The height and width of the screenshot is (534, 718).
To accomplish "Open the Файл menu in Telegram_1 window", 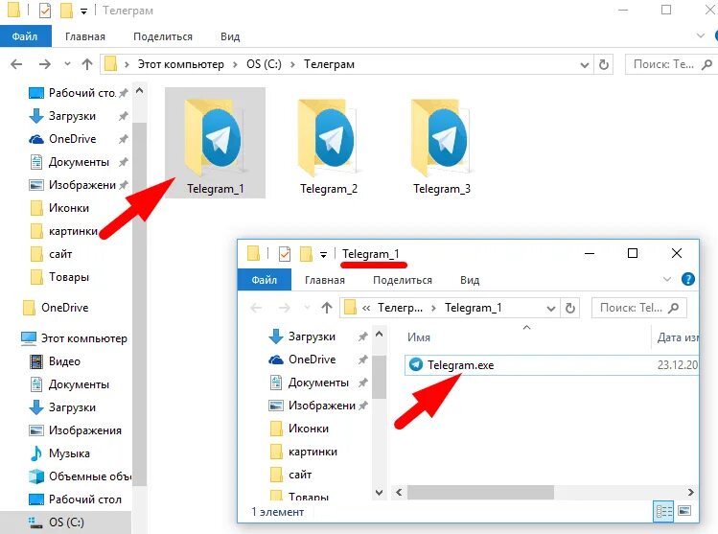I will point(265,279).
